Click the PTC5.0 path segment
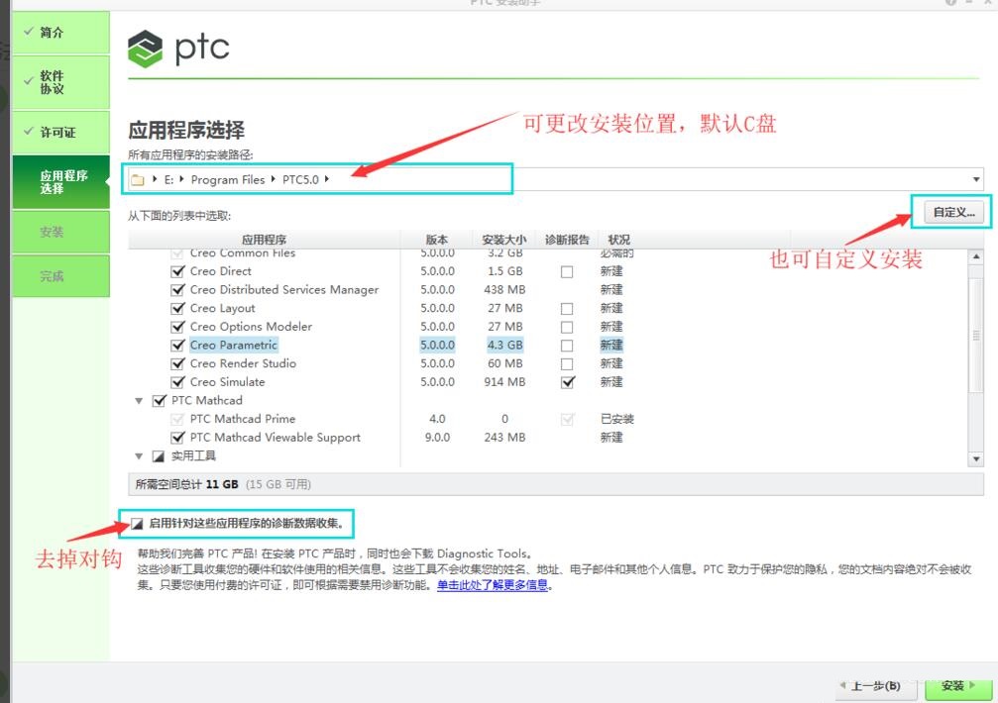This screenshot has width=998, height=703. pyautogui.click(x=300, y=180)
